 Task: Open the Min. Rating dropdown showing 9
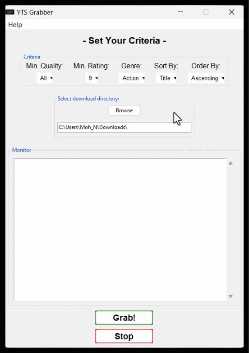(91, 78)
